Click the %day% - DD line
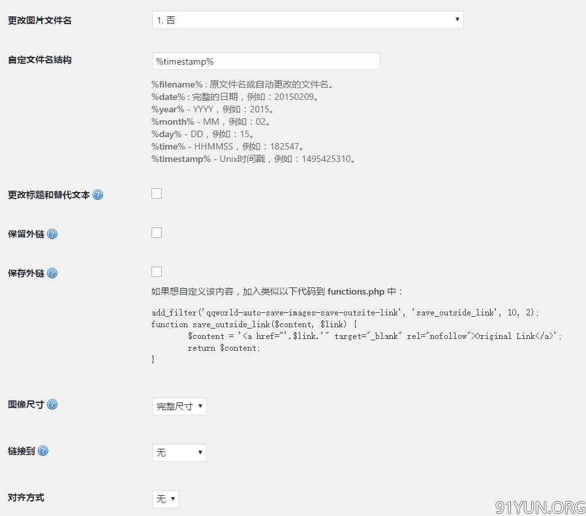 tap(203, 134)
